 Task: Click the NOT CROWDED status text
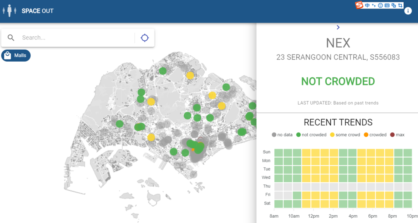(338, 81)
